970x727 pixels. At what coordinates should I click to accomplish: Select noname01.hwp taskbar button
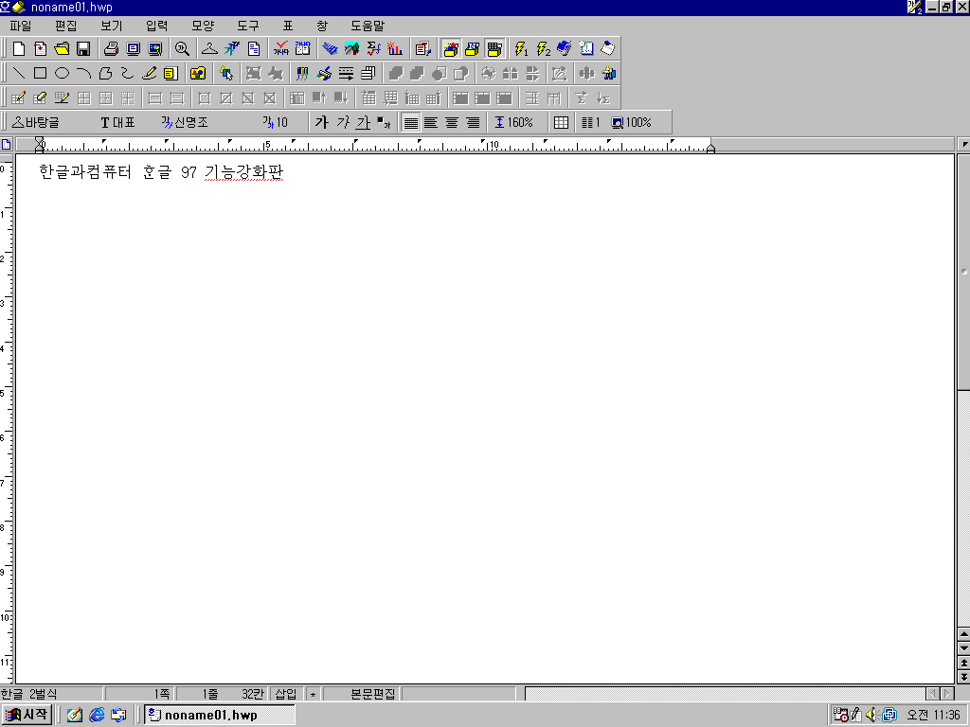coord(220,716)
